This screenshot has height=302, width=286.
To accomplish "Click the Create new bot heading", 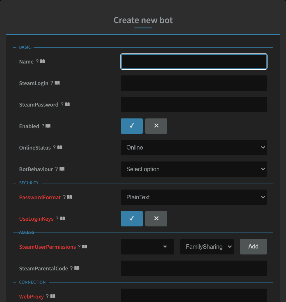I will point(143,20).
